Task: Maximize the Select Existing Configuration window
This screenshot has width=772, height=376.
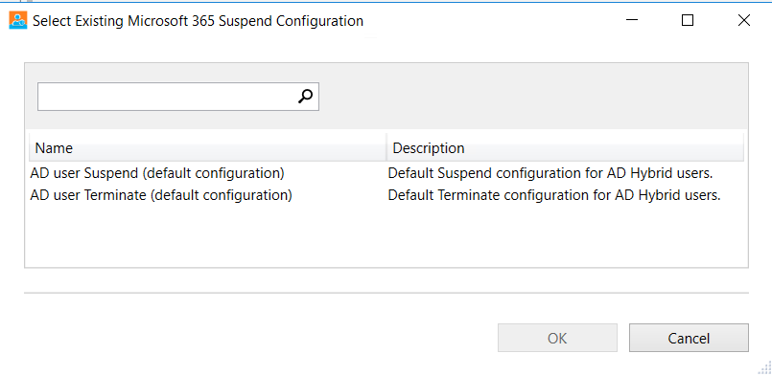Action: click(688, 20)
